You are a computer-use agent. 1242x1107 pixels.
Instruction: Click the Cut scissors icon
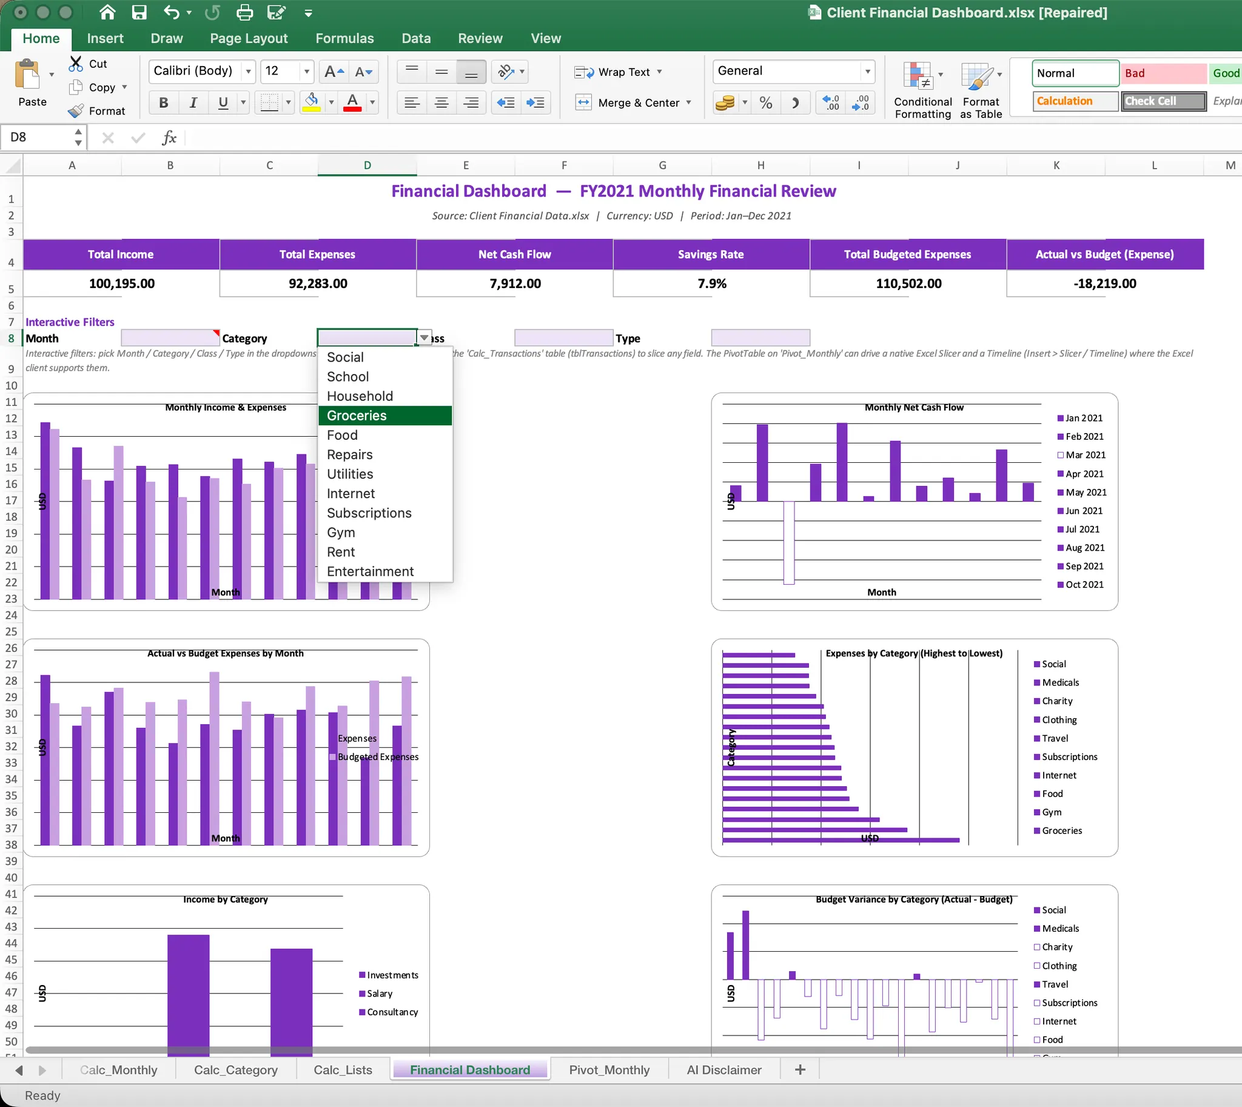coord(76,63)
